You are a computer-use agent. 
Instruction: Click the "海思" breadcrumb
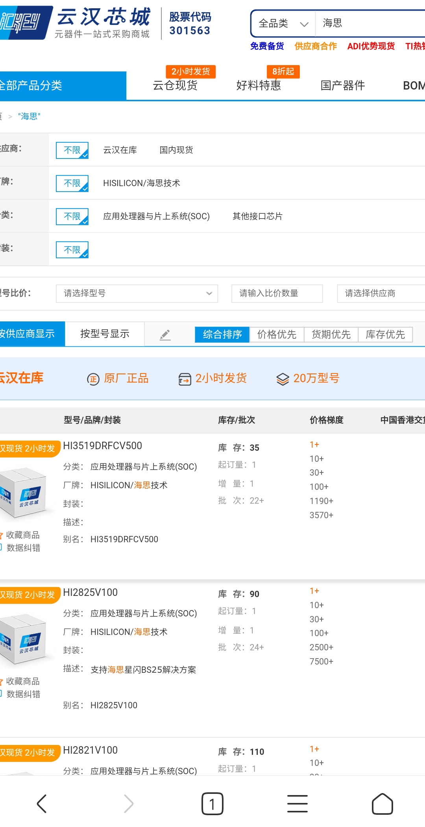(29, 116)
